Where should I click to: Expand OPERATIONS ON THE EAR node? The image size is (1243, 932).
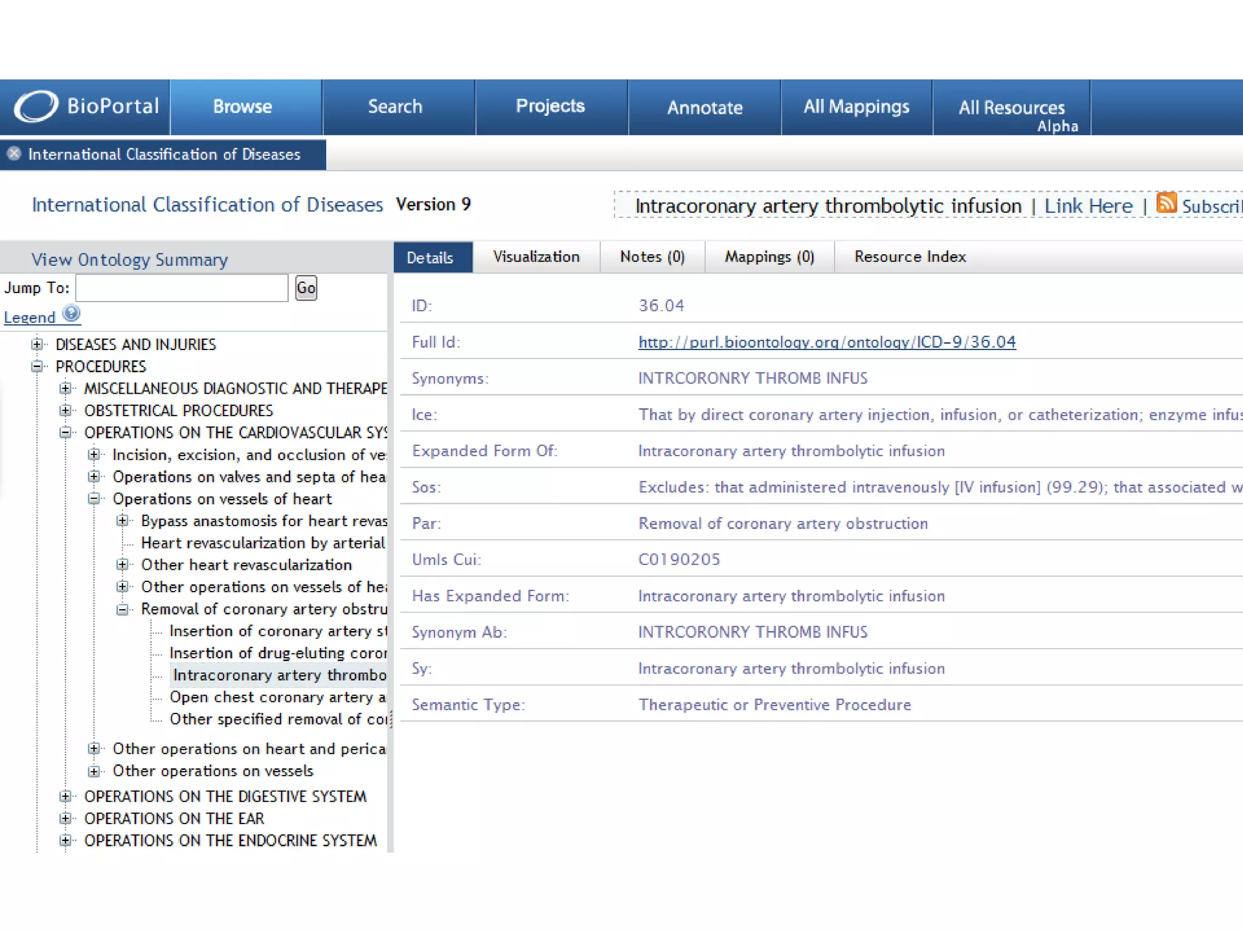[66, 819]
